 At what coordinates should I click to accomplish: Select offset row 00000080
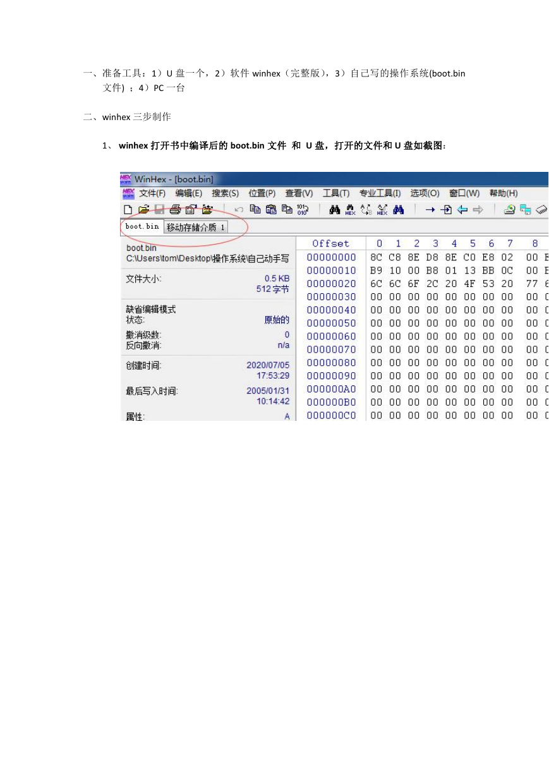click(x=331, y=363)
